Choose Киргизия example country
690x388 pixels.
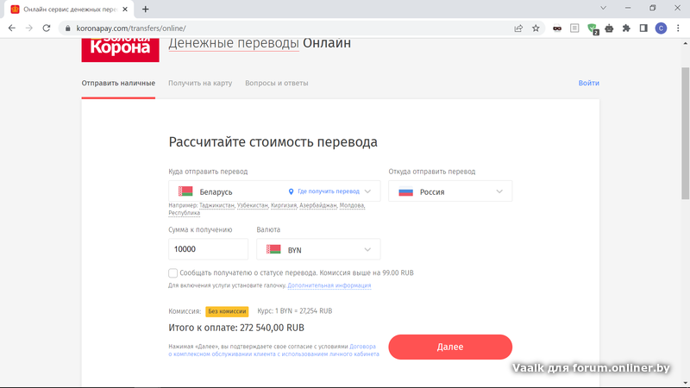[x=284, y=205]
